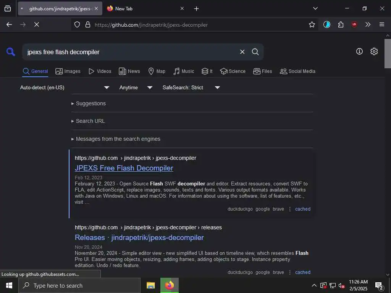Open Windows Start menu
The height and width of the screenshot is (293, 391).
pyautogui.click(x=9, y=285)
